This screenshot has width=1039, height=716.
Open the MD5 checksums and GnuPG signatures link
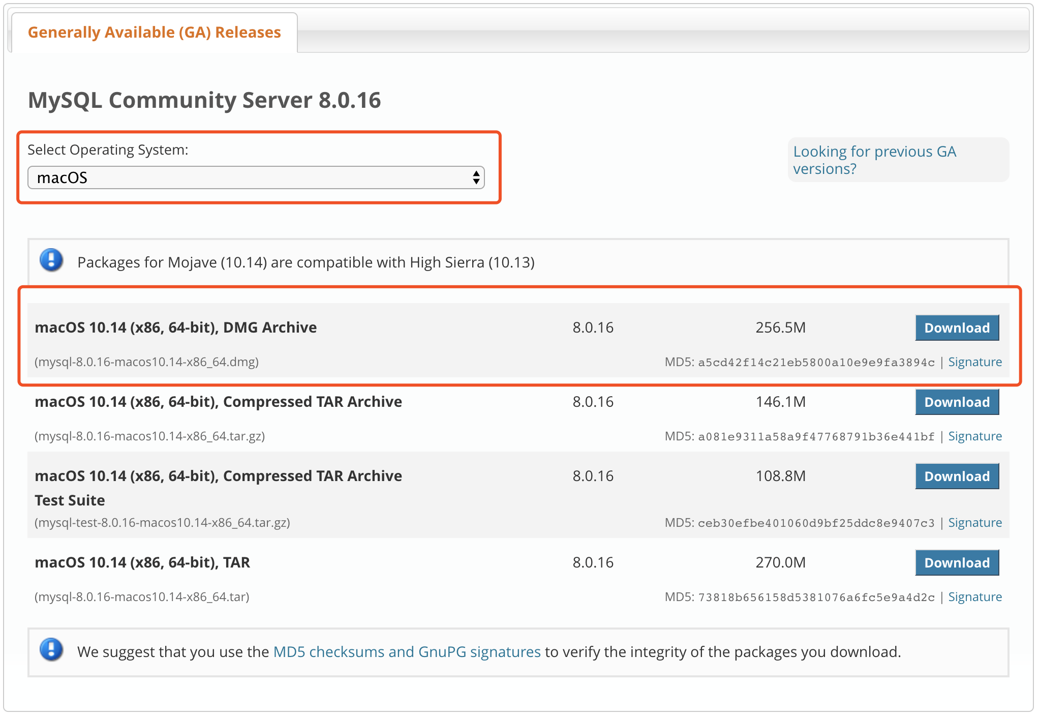407,651
